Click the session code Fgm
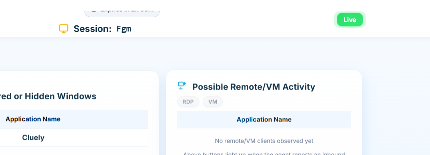The image size is (430, 155). [124, 29]
